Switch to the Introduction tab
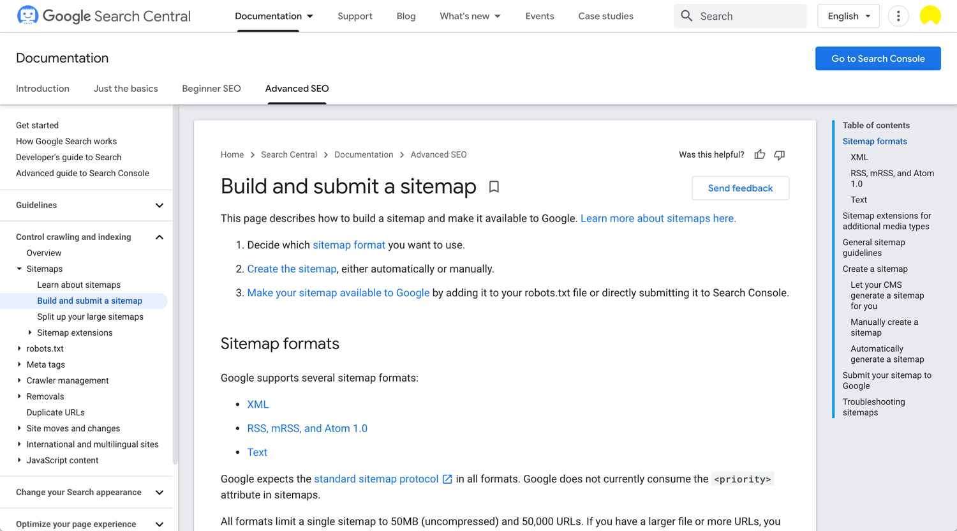957x531 pixels. [x=43, y=89]
